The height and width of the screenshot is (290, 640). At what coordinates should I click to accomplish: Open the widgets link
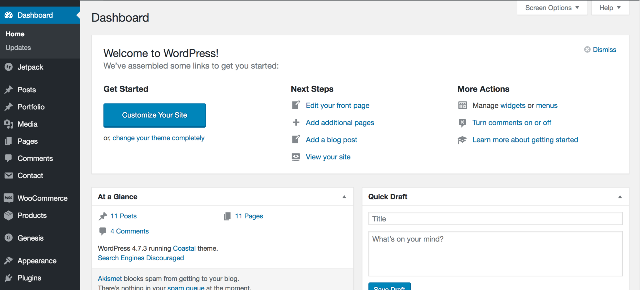(513, 105)
